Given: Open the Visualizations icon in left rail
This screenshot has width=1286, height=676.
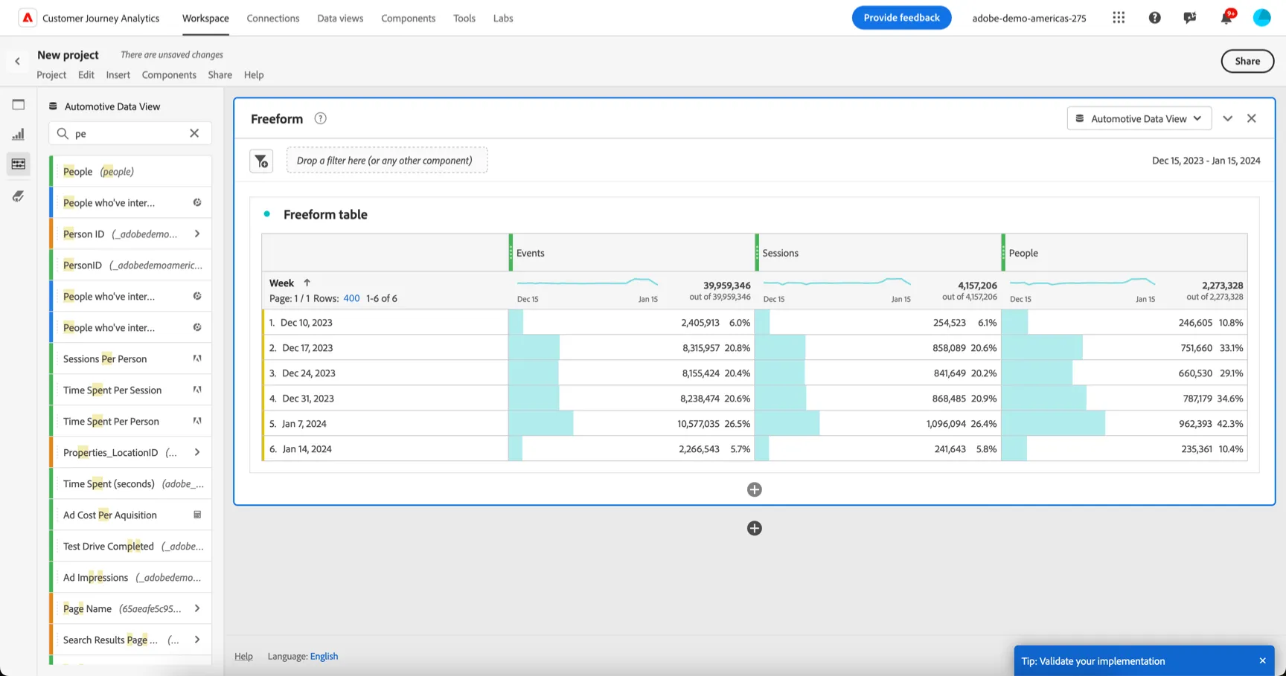Looking at the screenshot, I should [19, 135].
